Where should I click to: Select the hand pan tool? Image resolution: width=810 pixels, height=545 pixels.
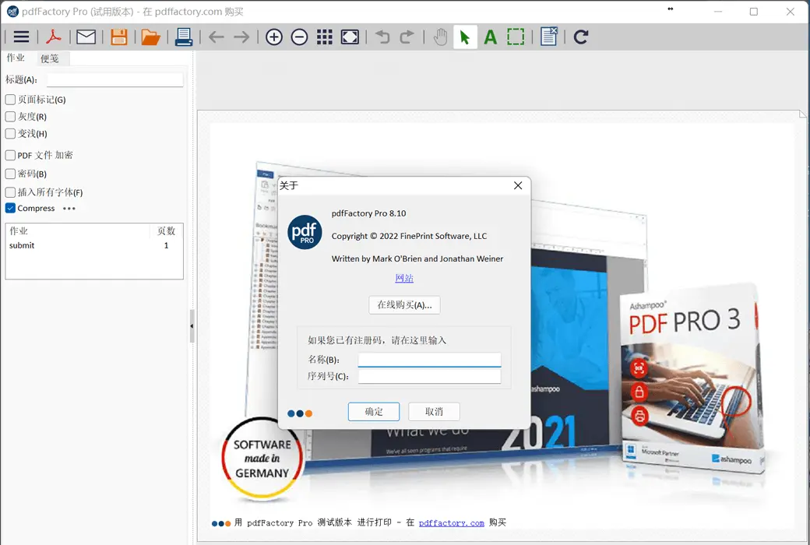(x=440, y=37)
